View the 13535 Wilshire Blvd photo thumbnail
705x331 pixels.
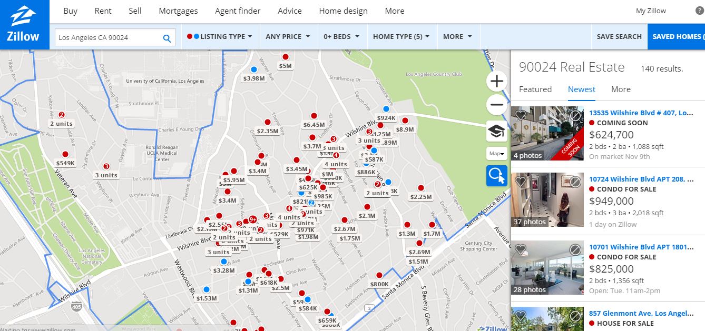pos(547,134)
